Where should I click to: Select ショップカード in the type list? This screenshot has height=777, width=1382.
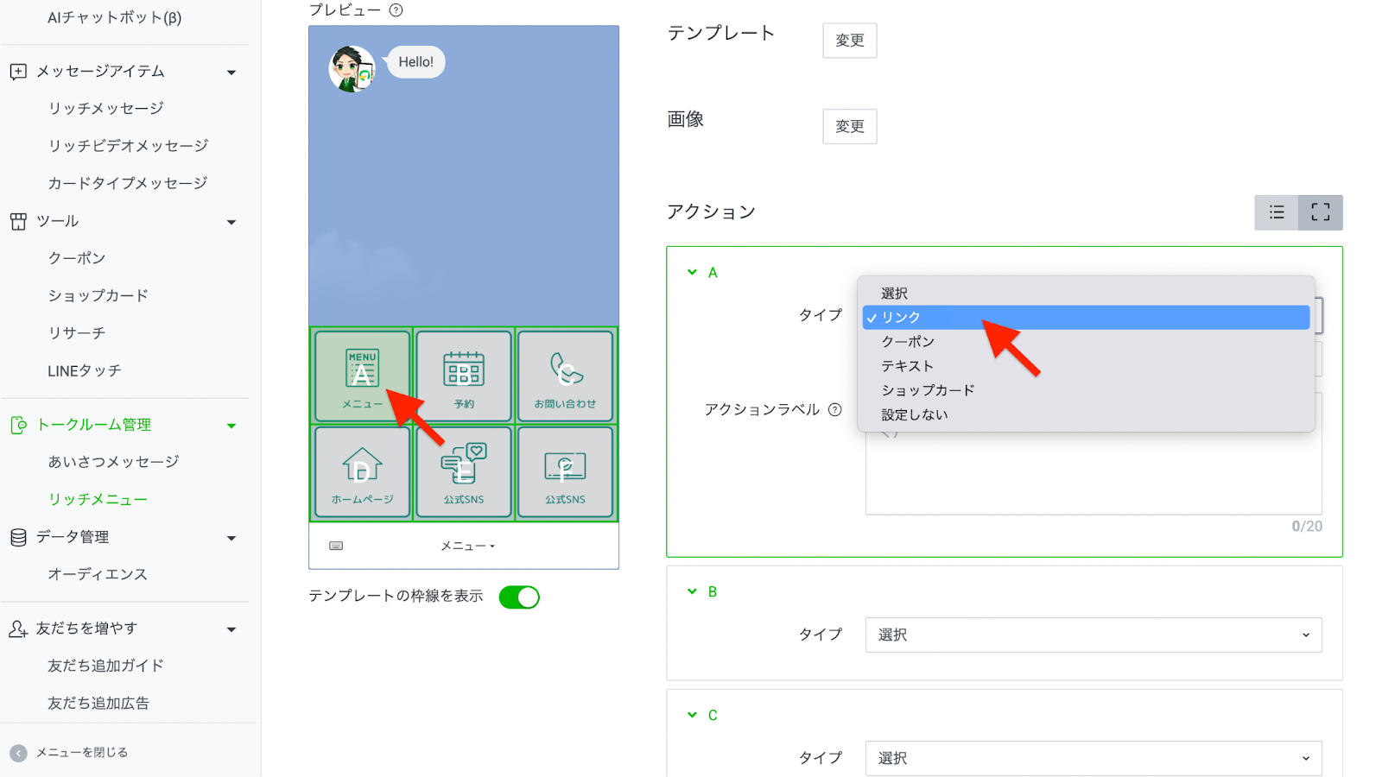pyautogui.click(x=928, y=390)
